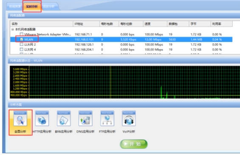Viewport: 240px width, 155px height.
Task: Select the VoIP分析 headset profile icon
Action: coord(129,119)
